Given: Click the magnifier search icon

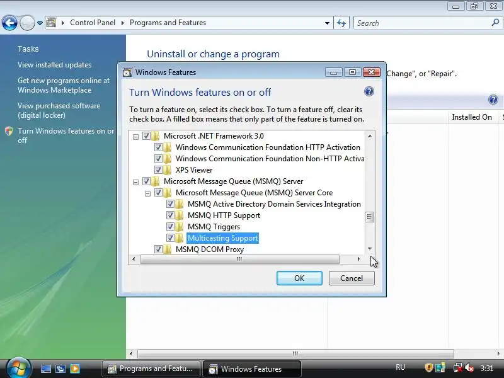Looking at the screenshot, I should (x=495, y=23).
